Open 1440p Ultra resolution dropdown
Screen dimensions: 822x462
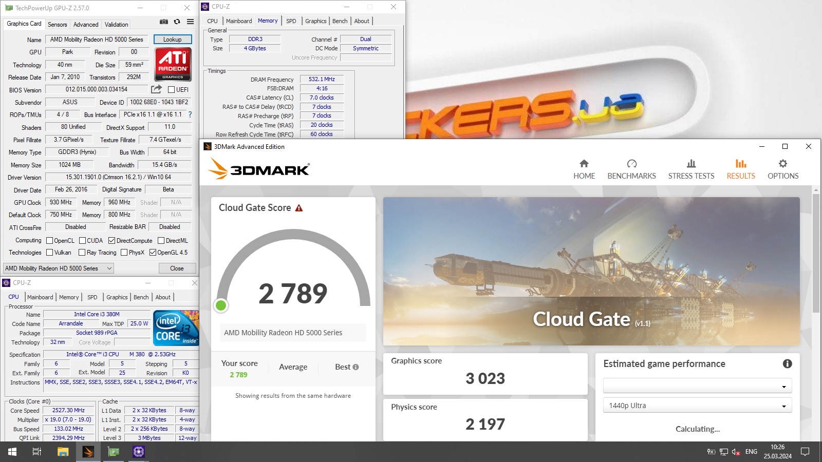tap(697, 406)
